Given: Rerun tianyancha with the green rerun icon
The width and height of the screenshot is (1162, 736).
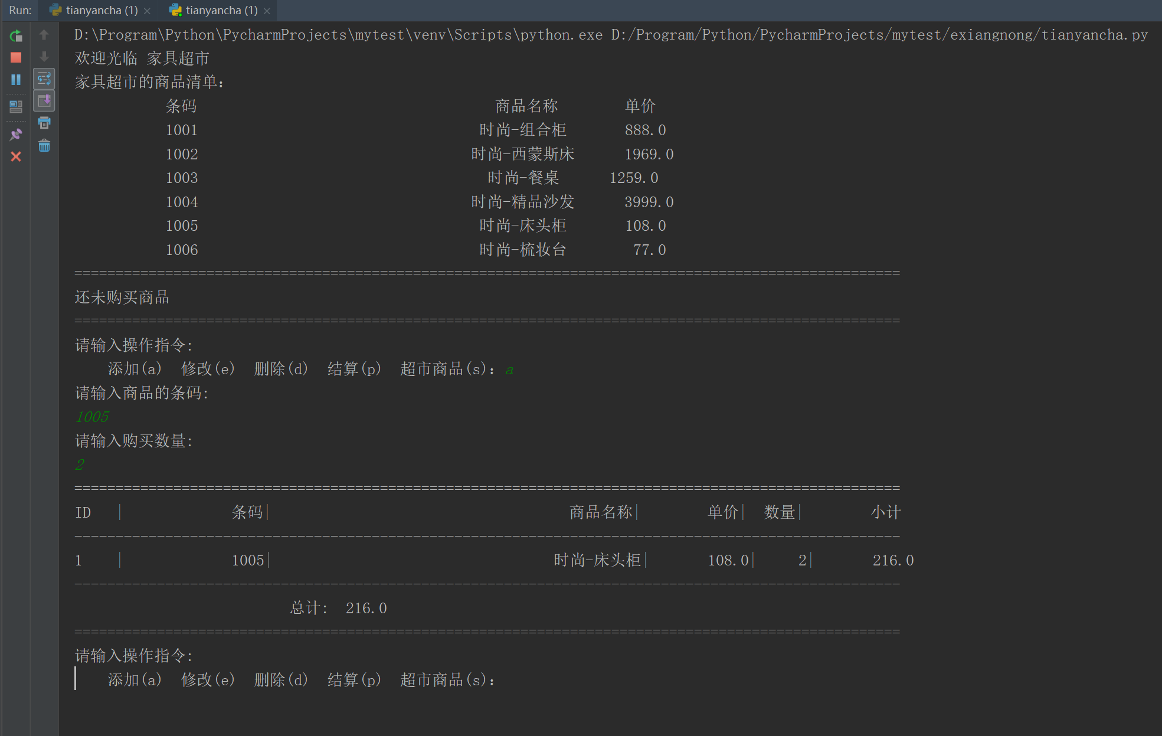Looking at the screenshot, I should tap(16, 35).
